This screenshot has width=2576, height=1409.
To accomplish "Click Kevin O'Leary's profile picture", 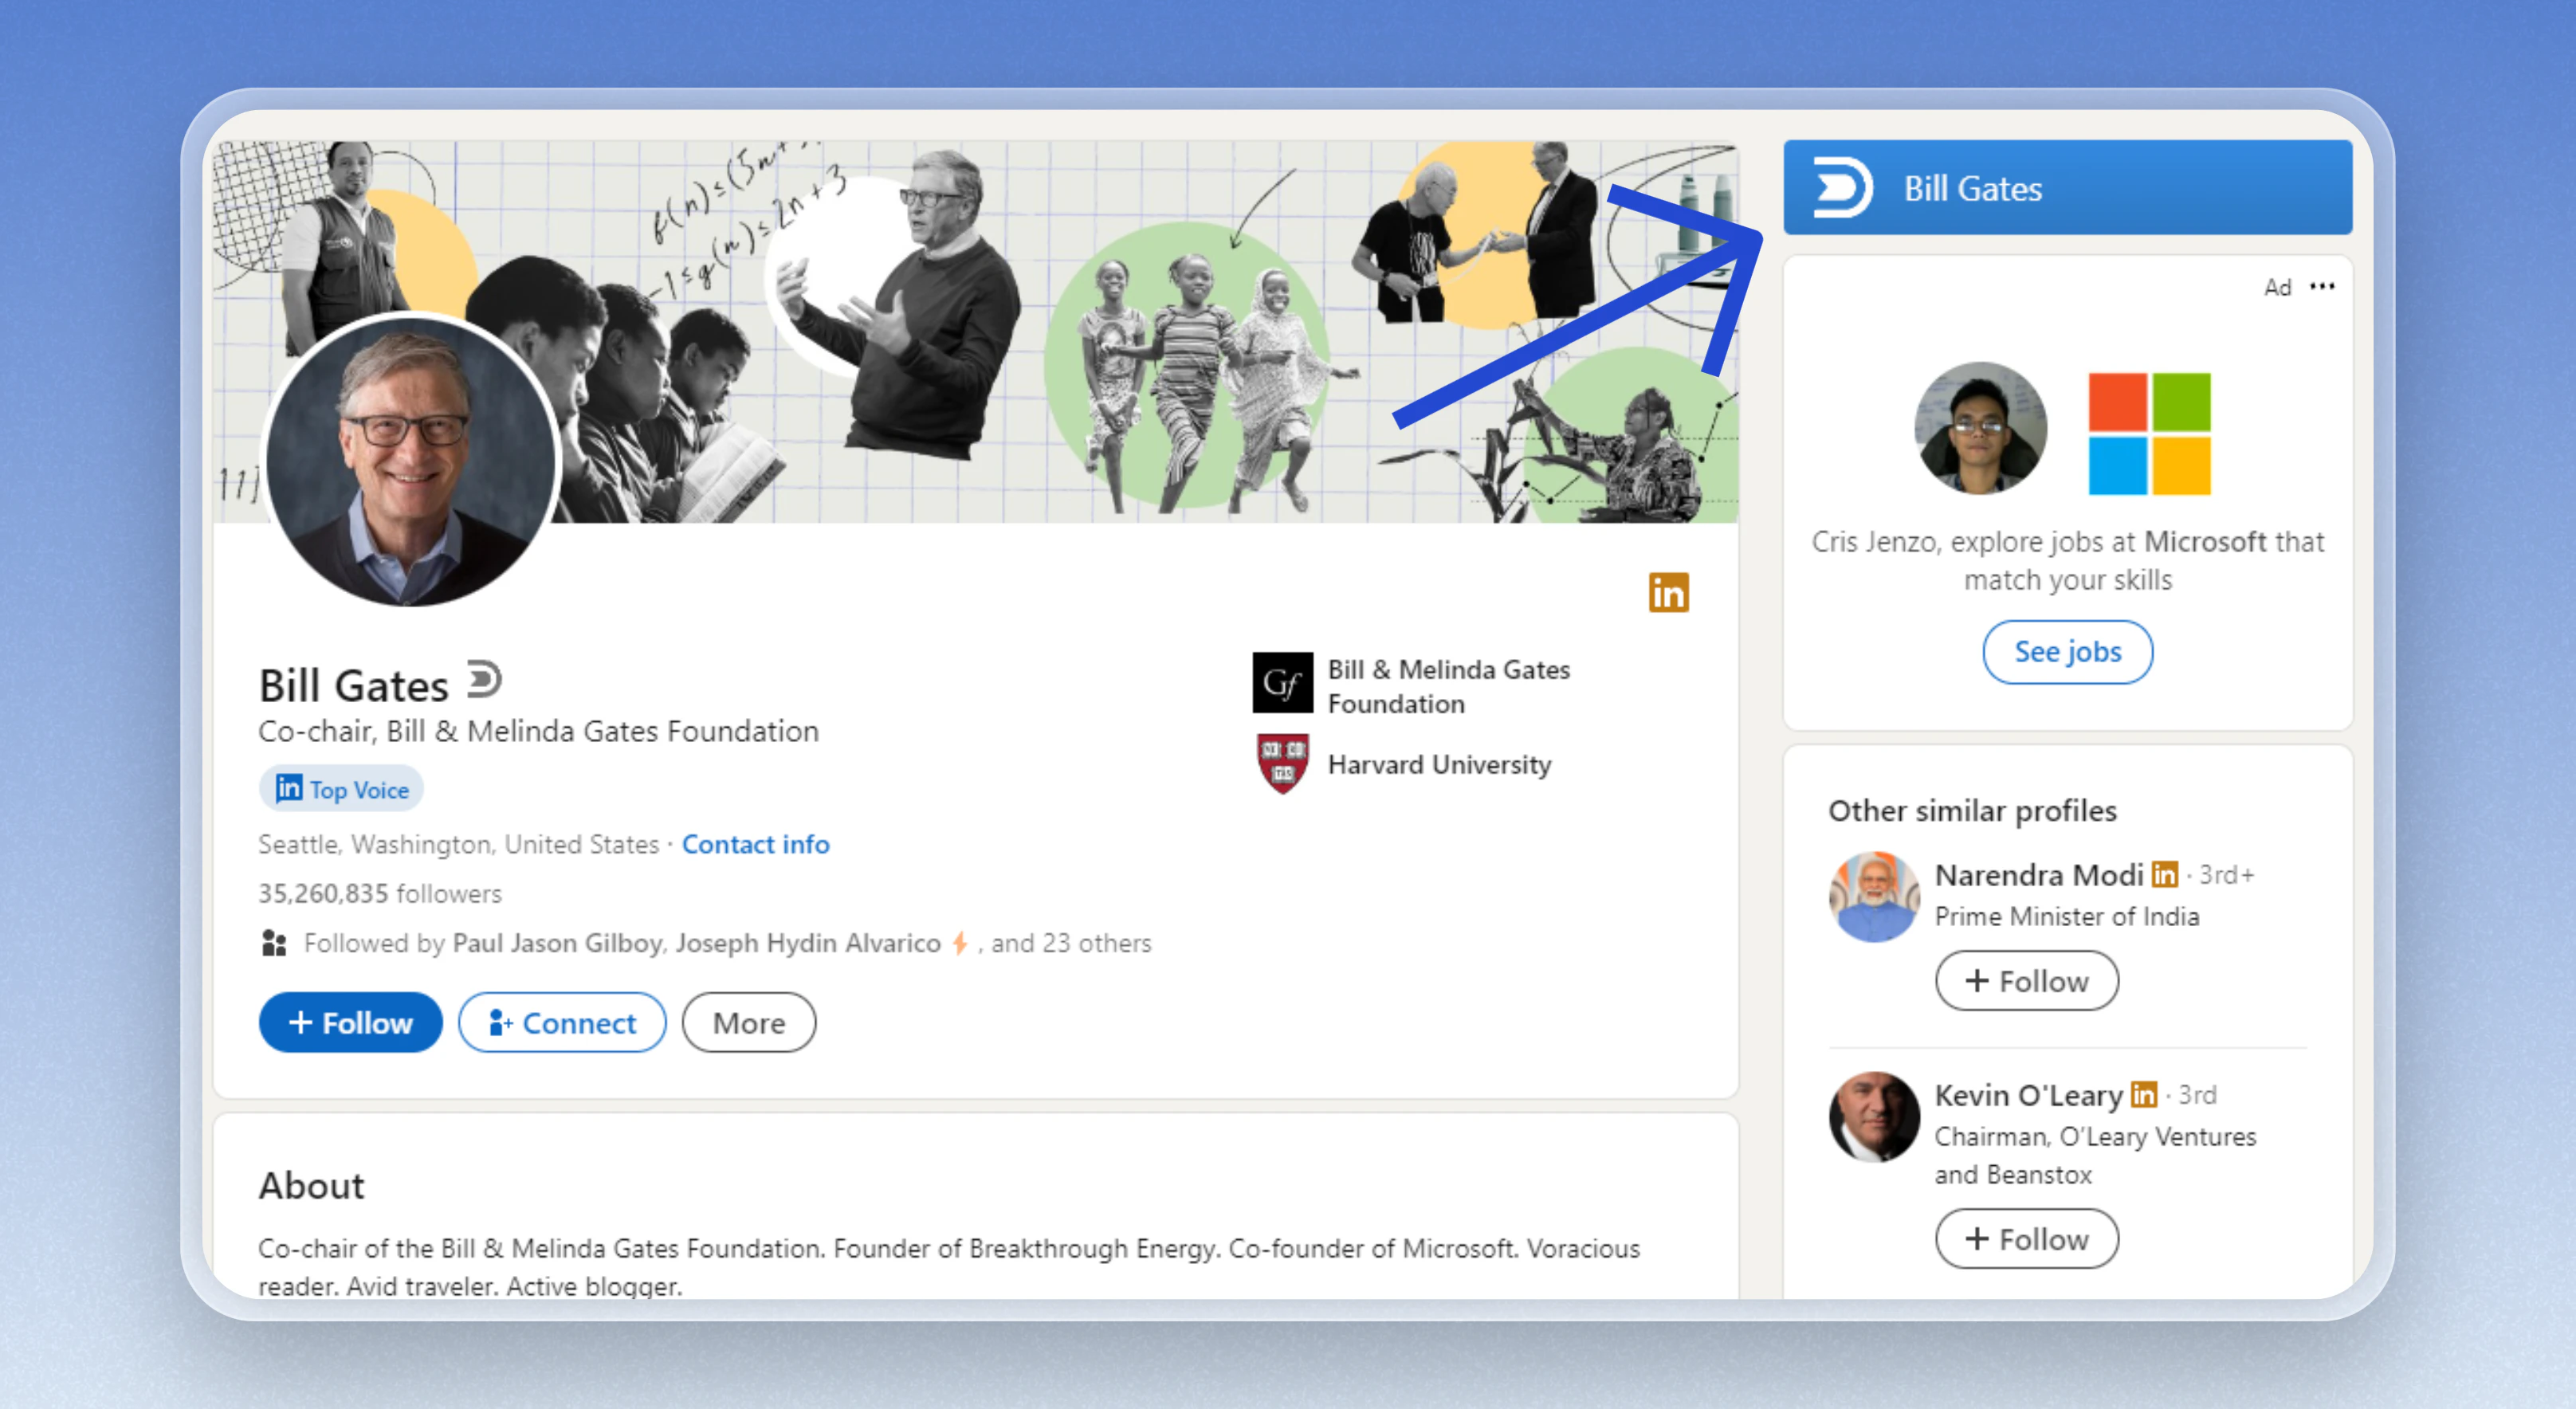I will pyautogui.click(x=1873, y=1116).
